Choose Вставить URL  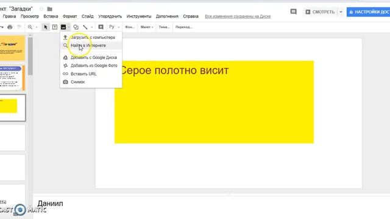point(91,74)
